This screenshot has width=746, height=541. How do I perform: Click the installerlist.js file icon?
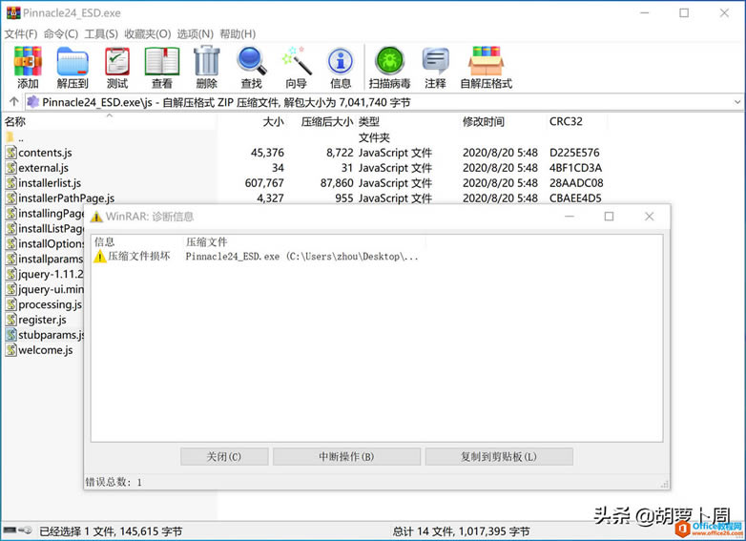(x=10, y=182)
